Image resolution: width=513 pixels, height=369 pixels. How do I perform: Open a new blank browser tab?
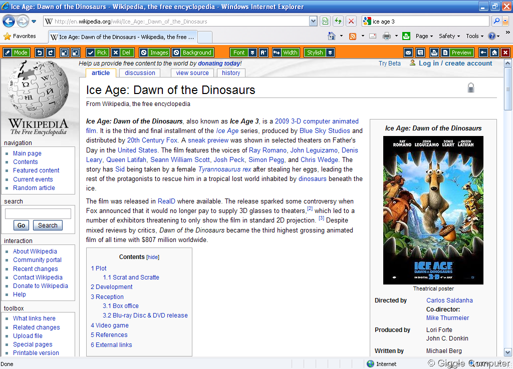coord(205,37)
